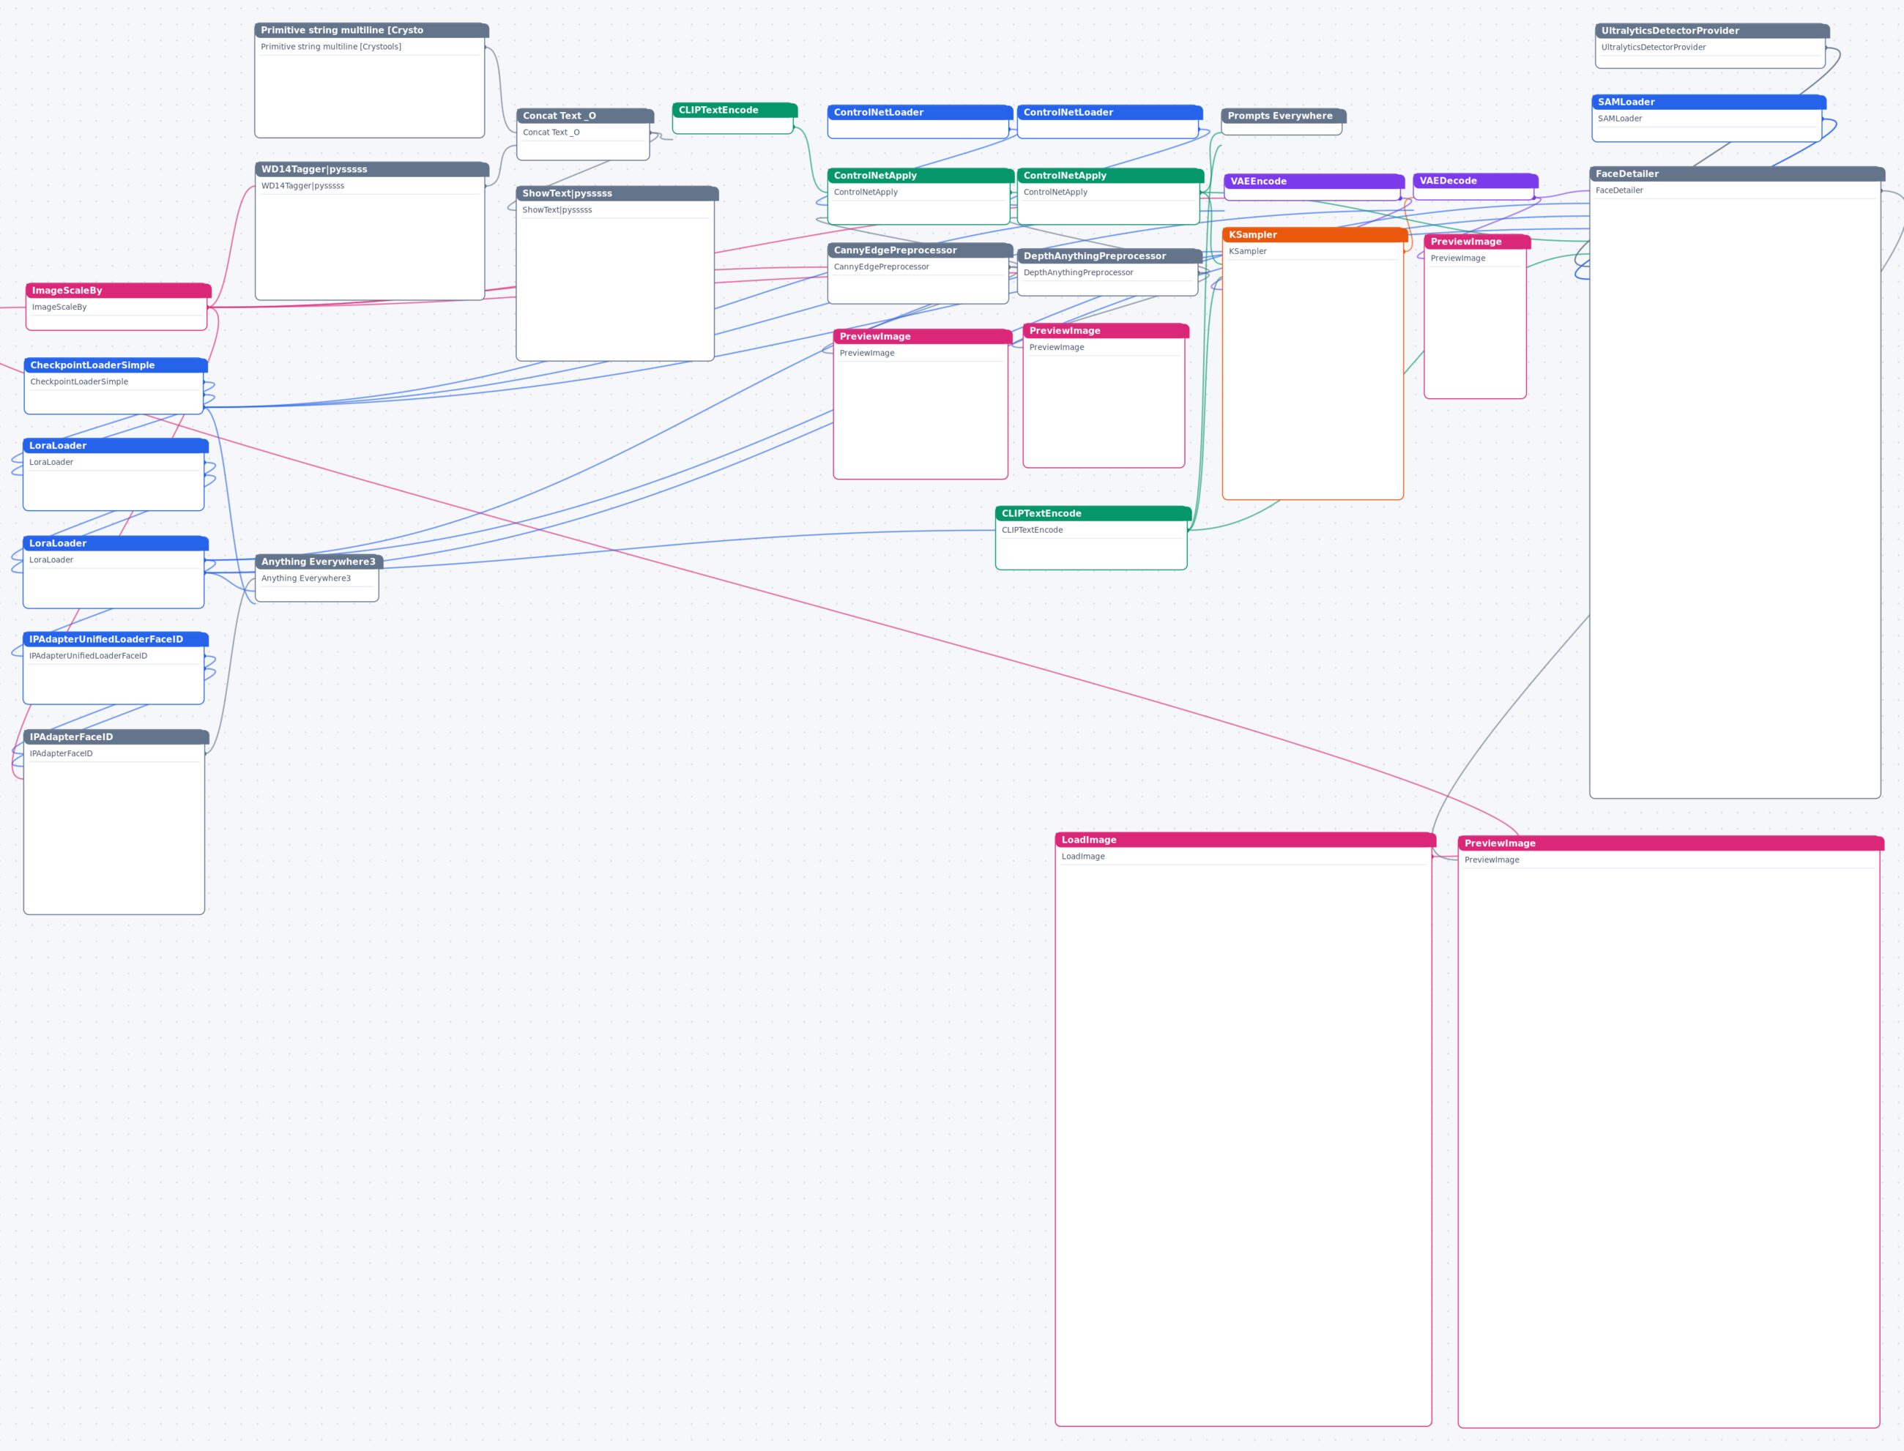Screen dimensions: 1904x1451
Task: Click the PreviewImage header beside LoadImage
Action: (x=1670, y=843)
